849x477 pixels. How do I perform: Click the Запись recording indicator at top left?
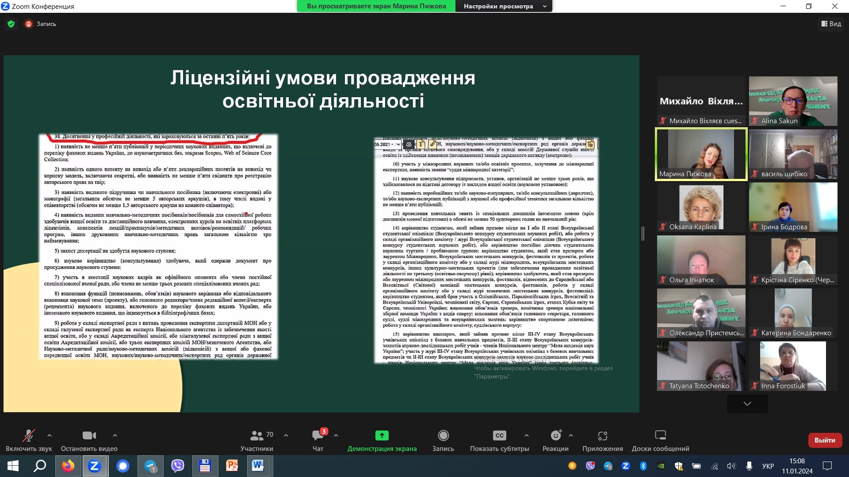tap(41, 24)
